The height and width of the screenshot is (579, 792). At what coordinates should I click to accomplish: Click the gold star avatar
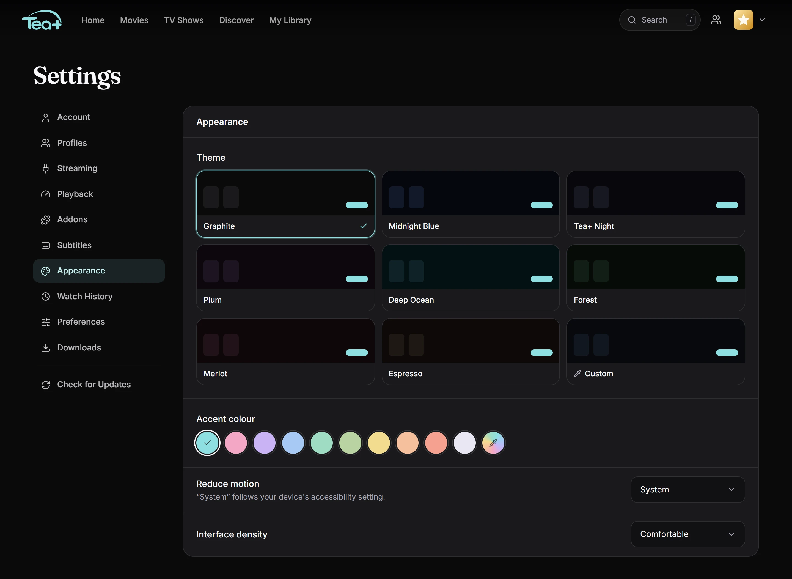[x=743, y=20]
